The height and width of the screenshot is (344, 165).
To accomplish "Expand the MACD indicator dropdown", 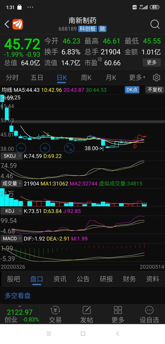I will (12, 239).
